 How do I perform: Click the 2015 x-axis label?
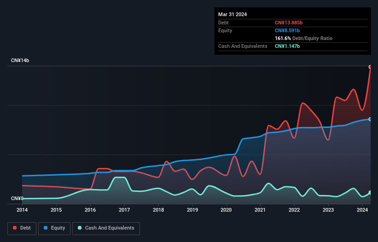56,210
